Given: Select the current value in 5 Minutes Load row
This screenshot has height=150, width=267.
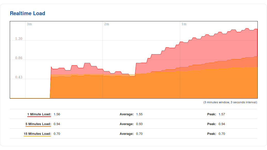Looking at the screenshot, I should pos(57,124).
